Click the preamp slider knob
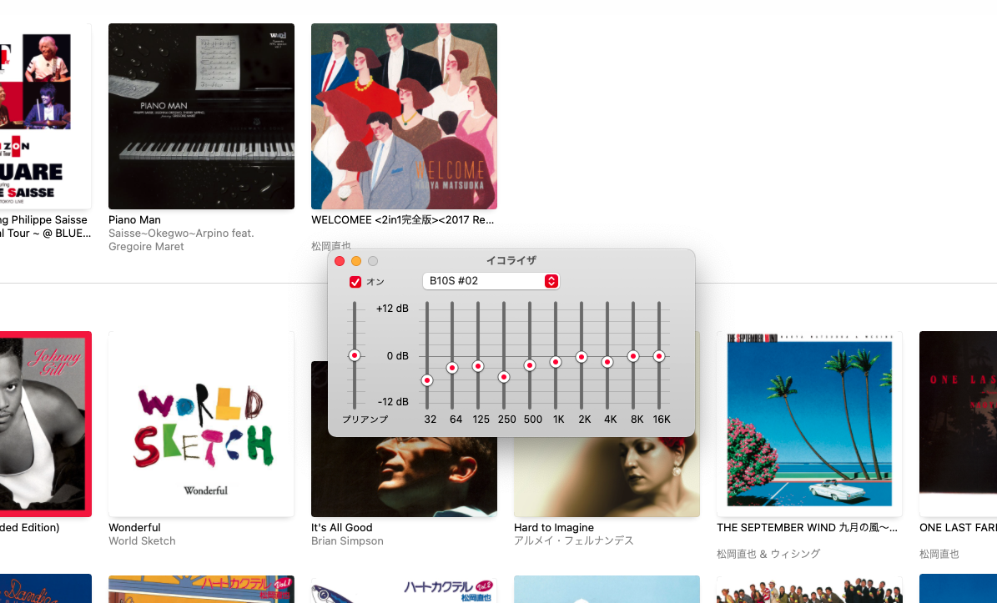997x603 pixels. coord(355,355)
